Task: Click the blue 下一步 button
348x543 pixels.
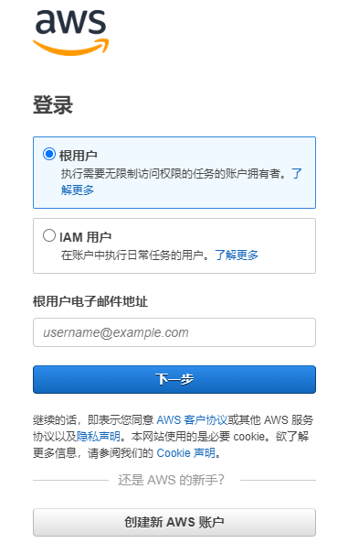Action: tap(174, 379)
